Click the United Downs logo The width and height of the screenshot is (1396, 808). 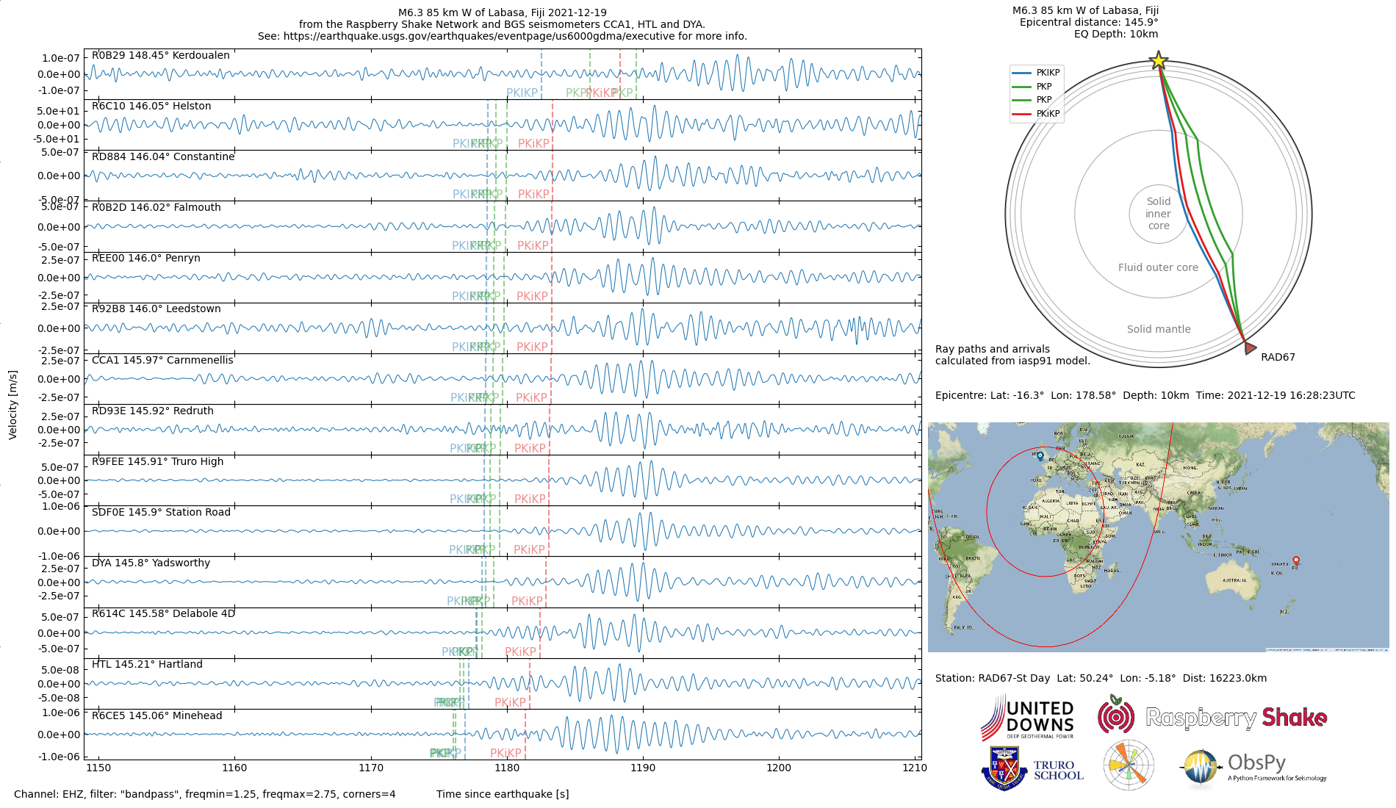point(1028,718)
